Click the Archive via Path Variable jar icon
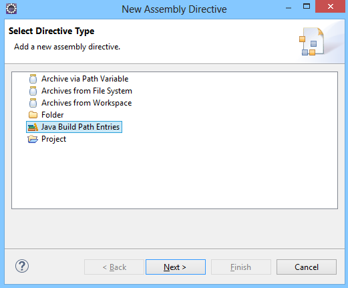 pyautogui.click(x=33, y=79)
